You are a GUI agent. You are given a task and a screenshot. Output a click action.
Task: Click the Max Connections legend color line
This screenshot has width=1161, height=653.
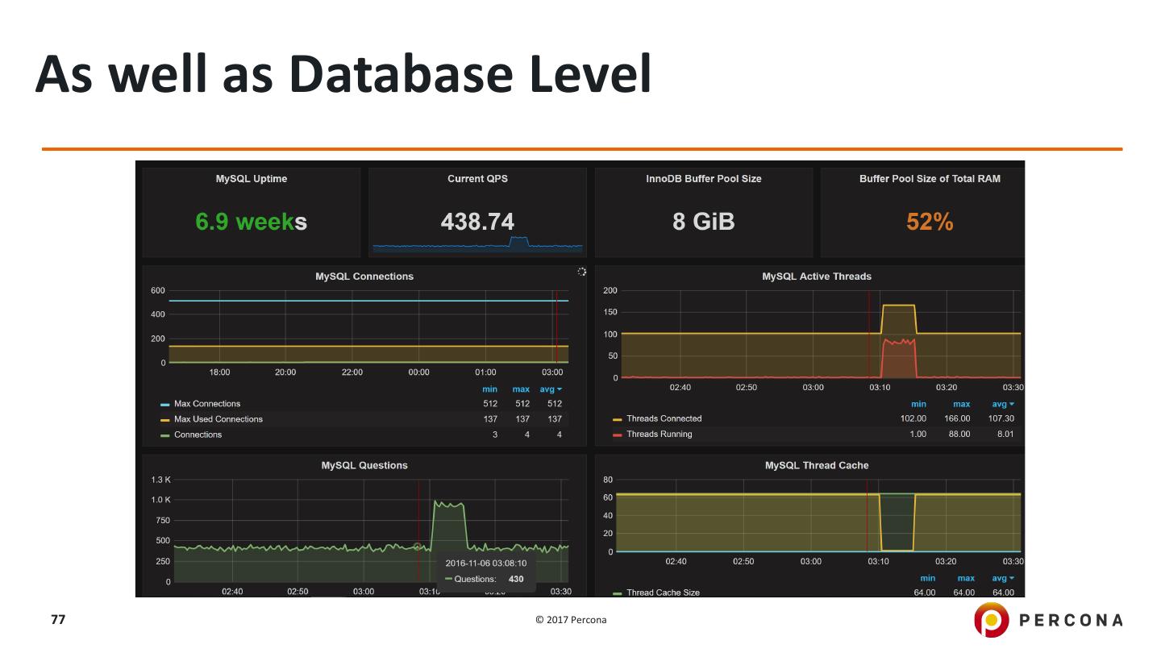(x=165, y=404)
